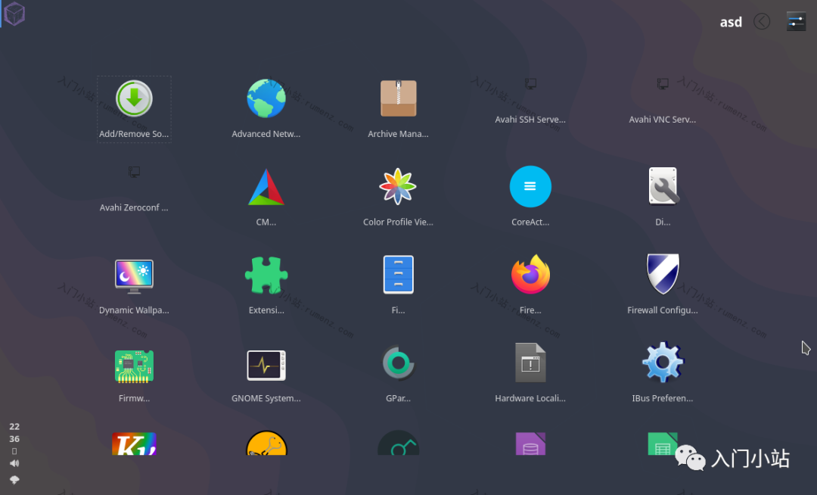Image resolution: width=817 pixels, height=495 pixels.
Task: Launch Color Profile Viewer
Action: tap(398, 186)
